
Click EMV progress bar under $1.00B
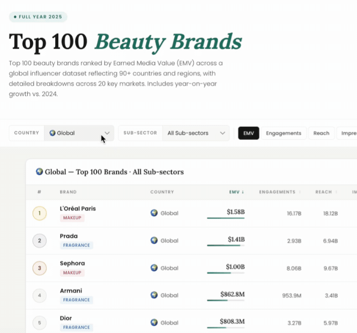pyautogui.click(x=226, y=273)
